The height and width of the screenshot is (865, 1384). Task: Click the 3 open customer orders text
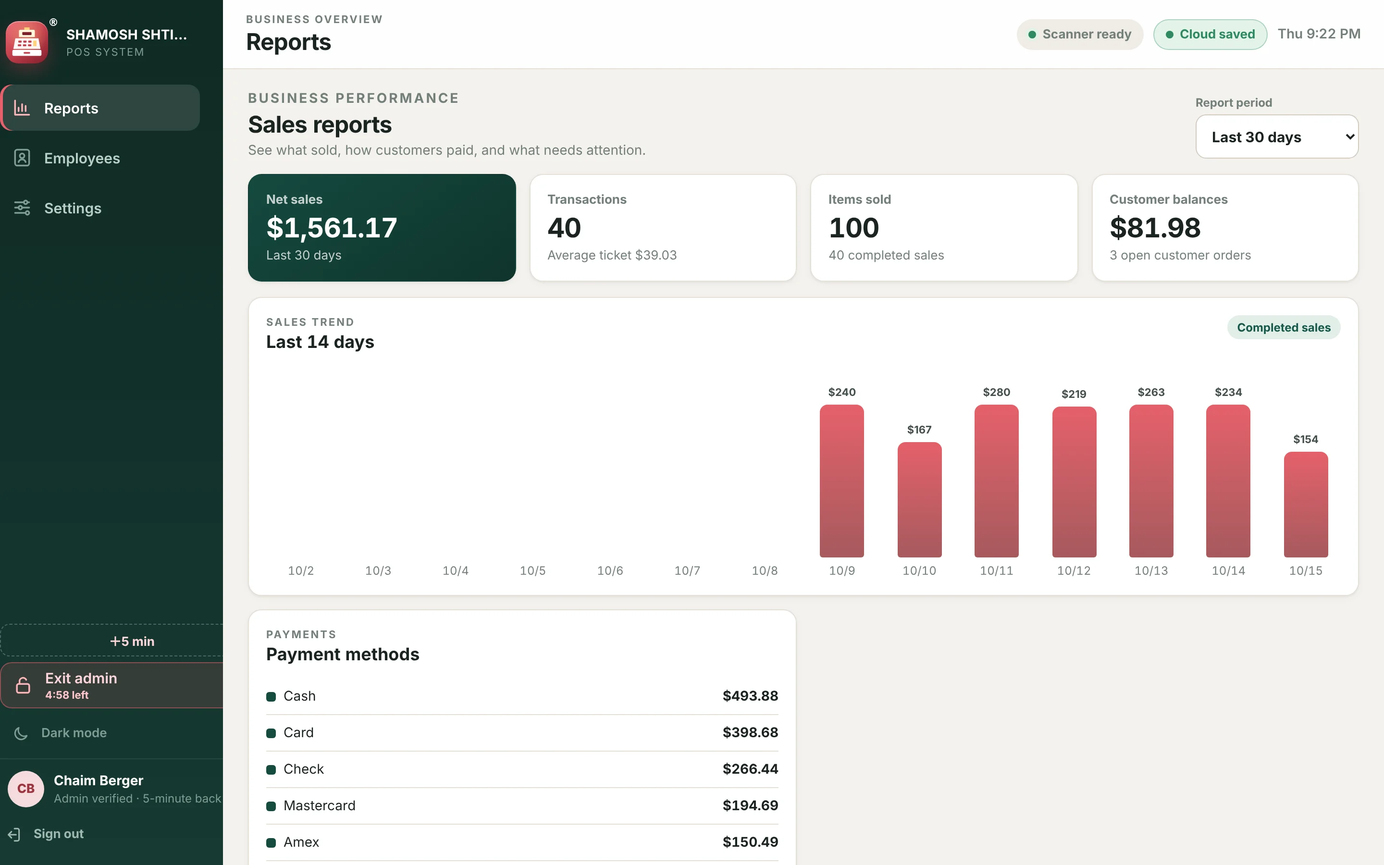(1180, 255)
